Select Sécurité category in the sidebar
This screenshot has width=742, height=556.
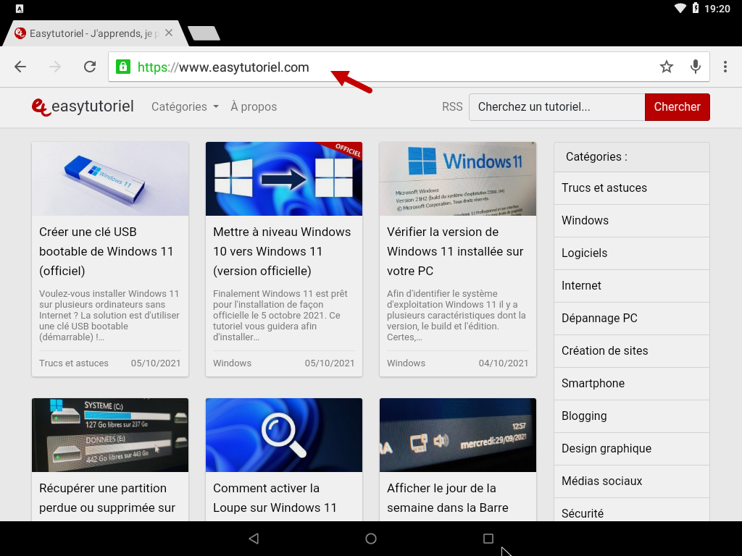(x=632, y=510)
